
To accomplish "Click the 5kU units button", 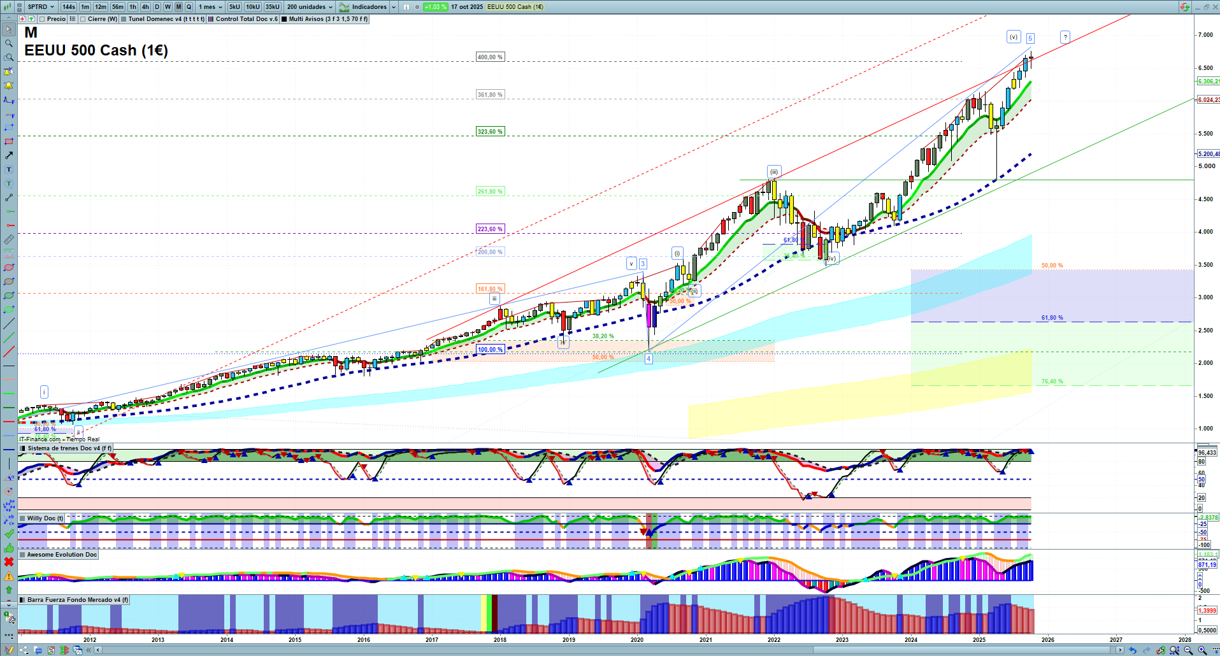I will [x=234, y=7].
